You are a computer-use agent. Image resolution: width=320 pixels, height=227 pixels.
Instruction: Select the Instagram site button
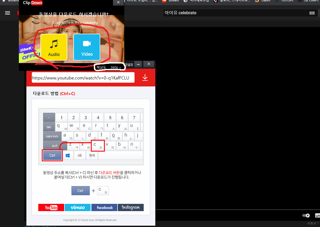point(130,207)
